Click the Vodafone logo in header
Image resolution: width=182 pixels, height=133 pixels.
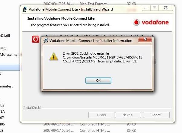(x=151, y=22)
